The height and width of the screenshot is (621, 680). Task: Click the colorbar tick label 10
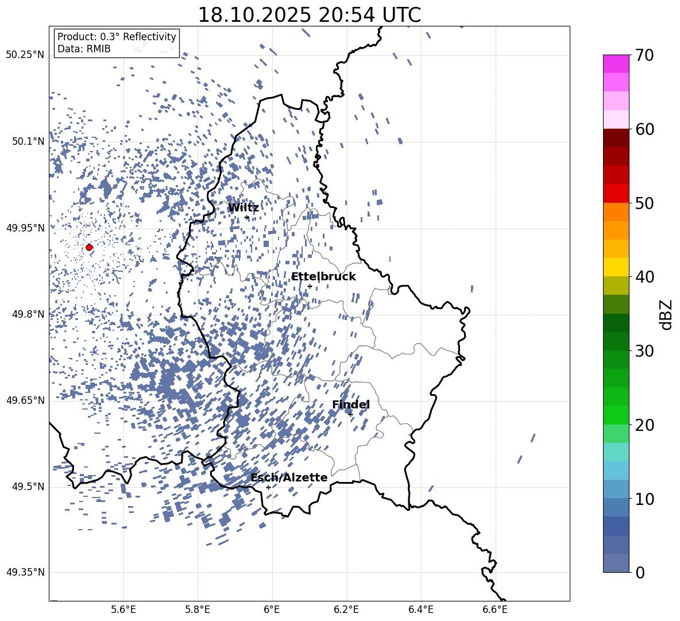[644, 499]
